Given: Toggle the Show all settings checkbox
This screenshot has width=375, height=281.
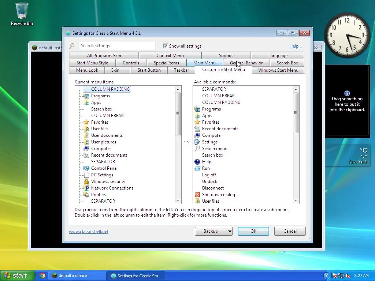Looking at the screenshot, I should (x=166, y=46).
